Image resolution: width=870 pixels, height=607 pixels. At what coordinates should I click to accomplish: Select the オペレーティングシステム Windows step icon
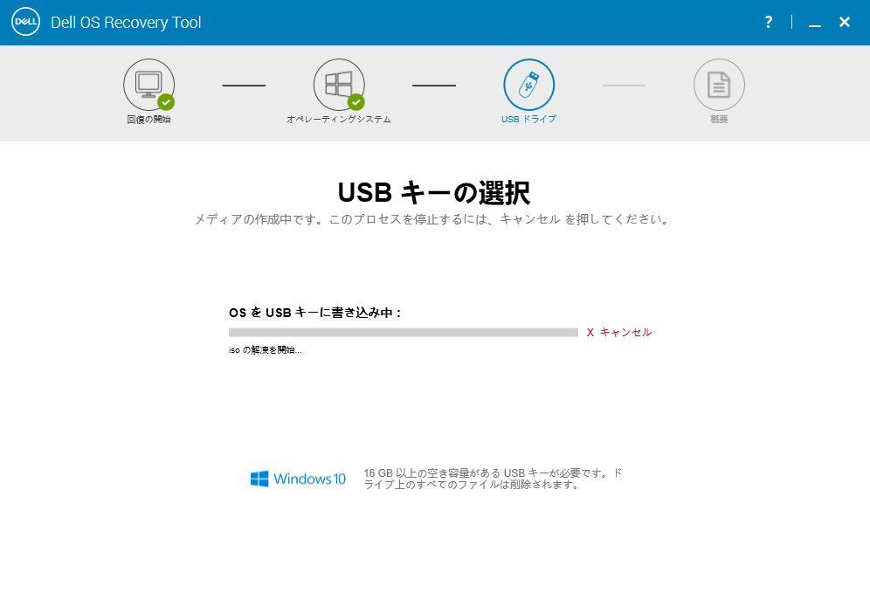tap(339, 85)
